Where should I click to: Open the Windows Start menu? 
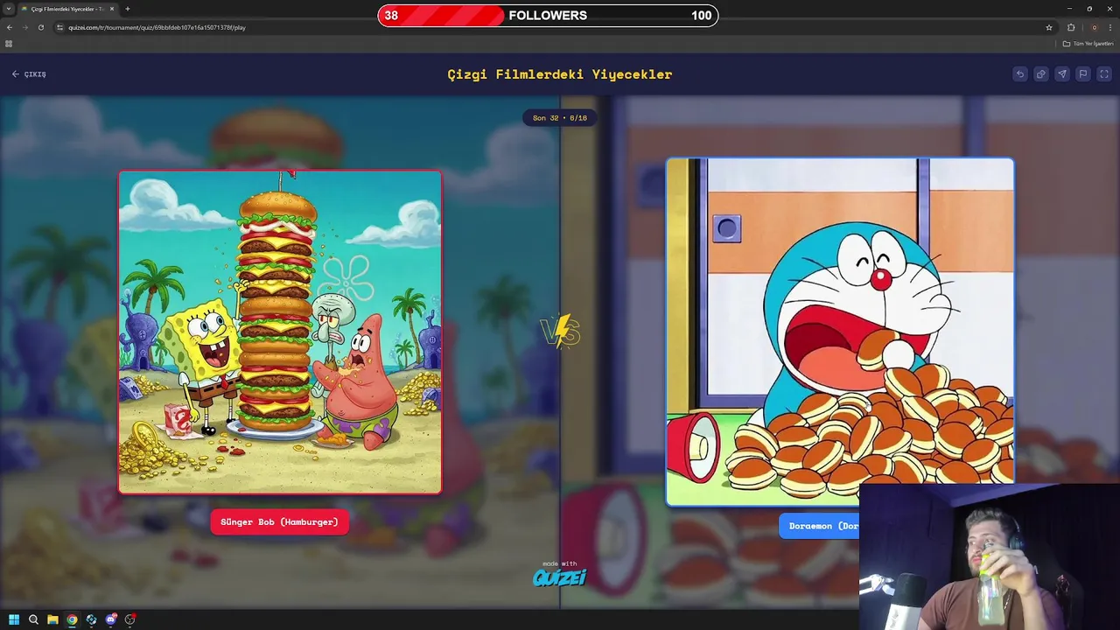click(x=14, y=619)
